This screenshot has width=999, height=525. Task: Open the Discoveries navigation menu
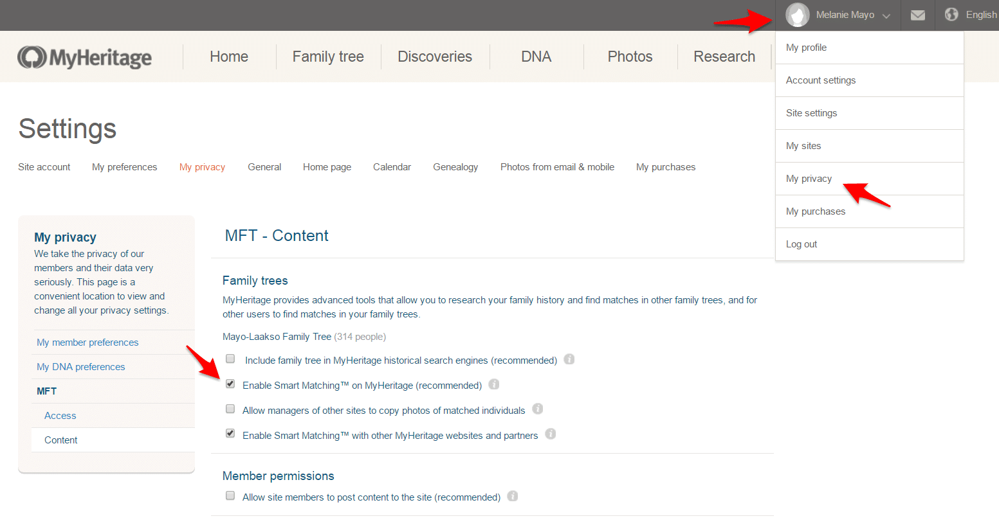(435, 57)
